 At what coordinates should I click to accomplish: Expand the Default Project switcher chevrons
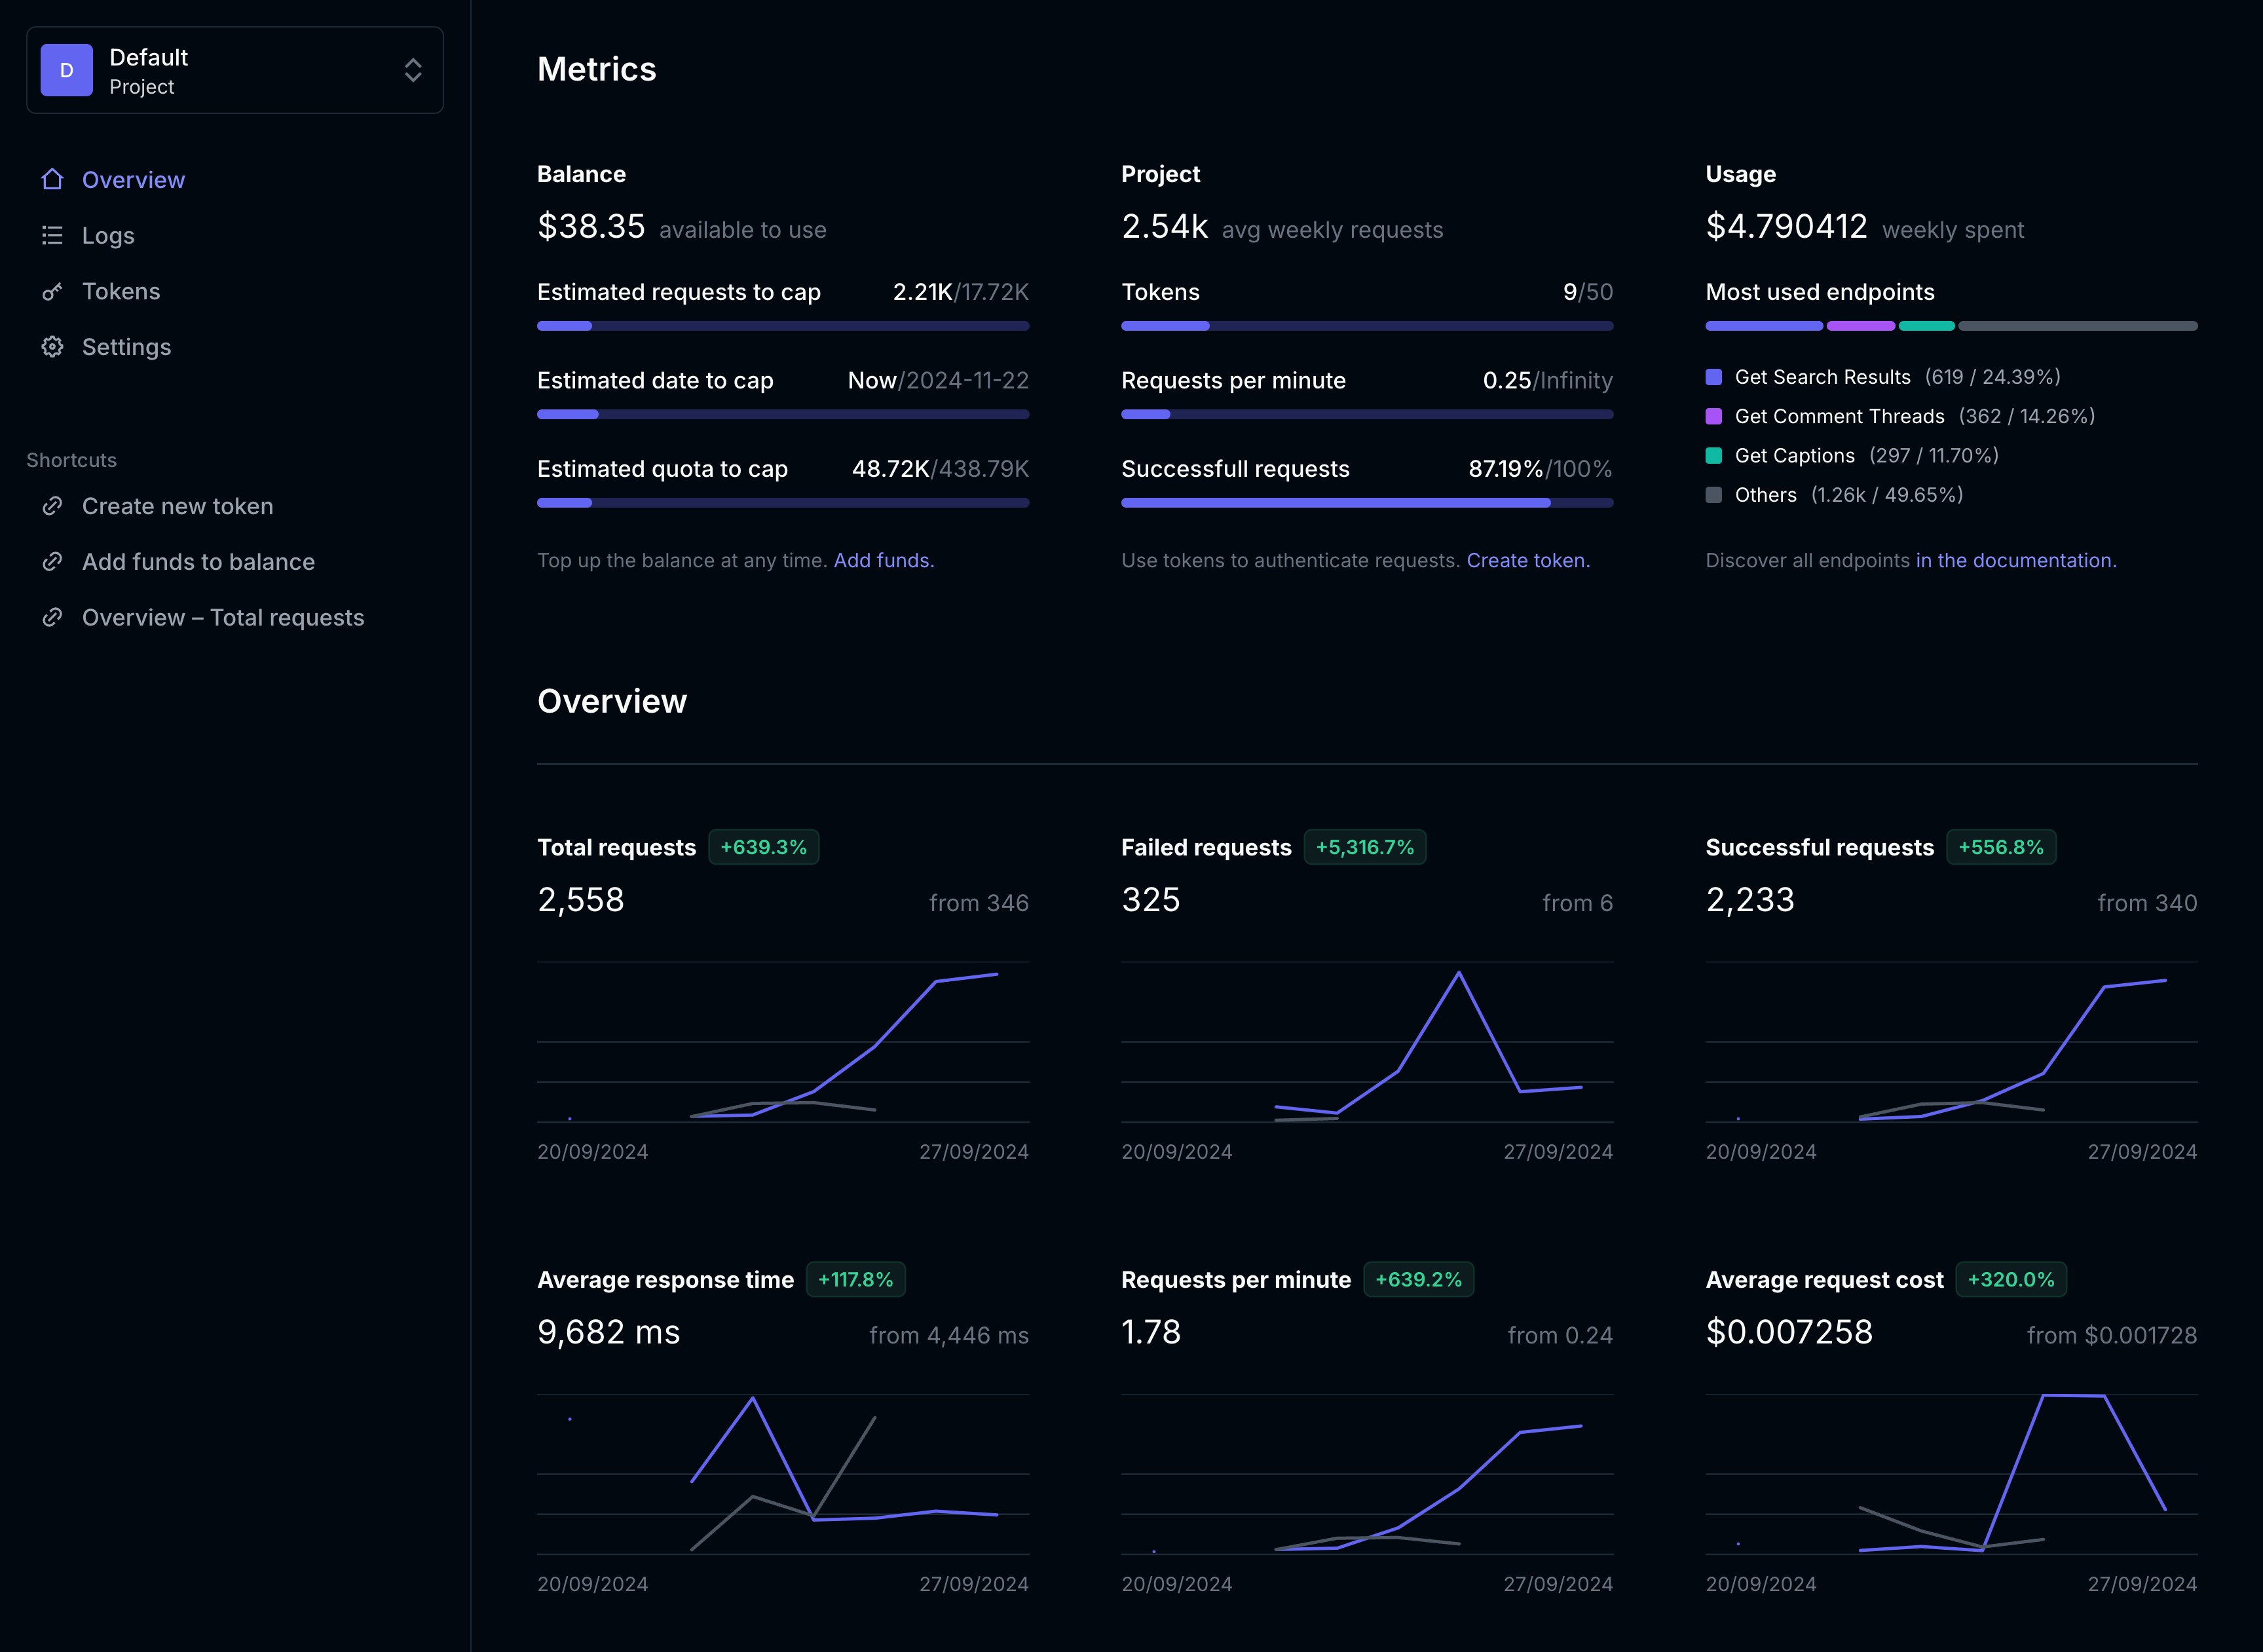pyautogui.click(x=412, y=70)
